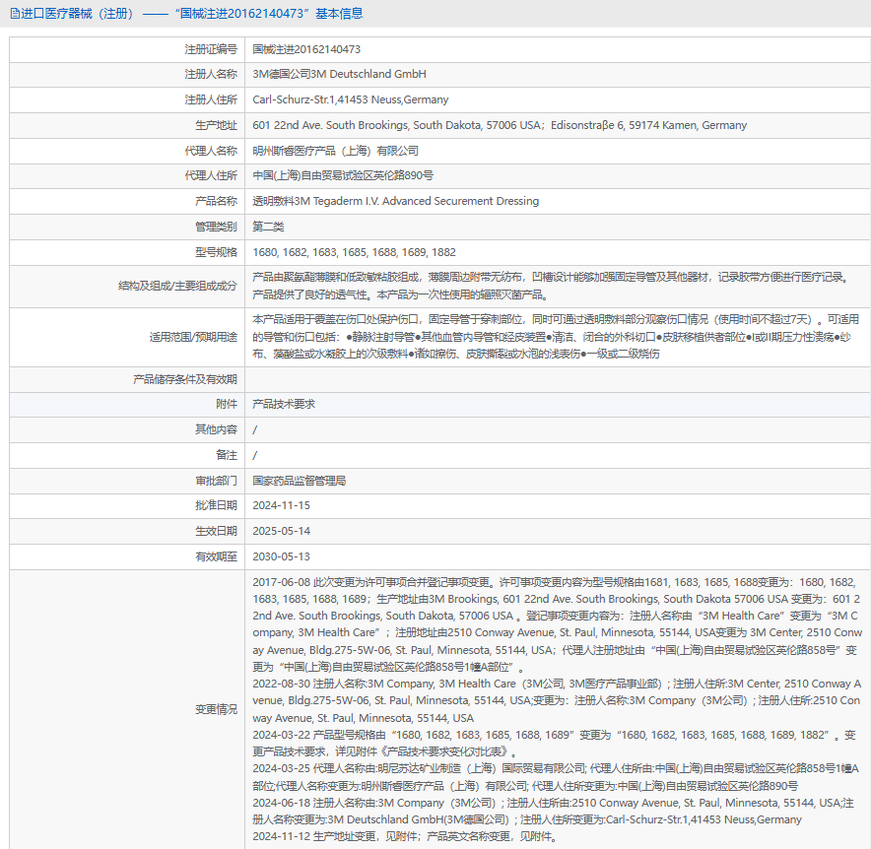This screenshot has width=871, height=849.
Task: Click product name Tegaderm I.V. Advanced Securement Dressing
Action: pos(395,201)
